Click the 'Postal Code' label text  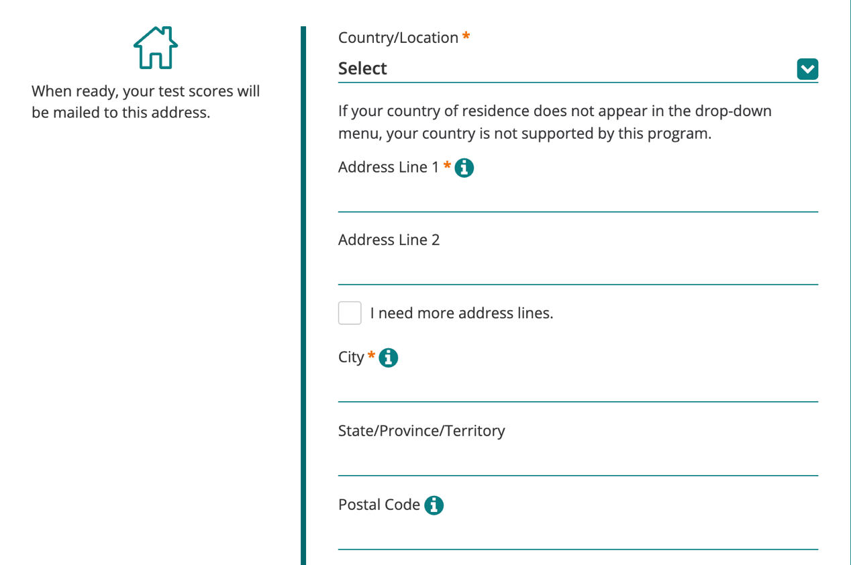point(379,505)
